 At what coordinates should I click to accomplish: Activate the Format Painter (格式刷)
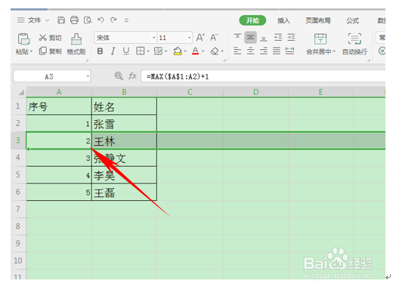coord(76,44)
